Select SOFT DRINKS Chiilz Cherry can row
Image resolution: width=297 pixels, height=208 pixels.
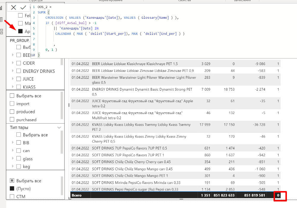(x=176, y=162)
